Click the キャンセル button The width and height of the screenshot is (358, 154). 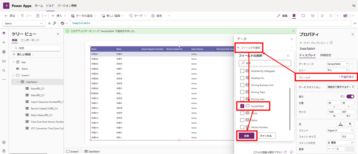266,136
